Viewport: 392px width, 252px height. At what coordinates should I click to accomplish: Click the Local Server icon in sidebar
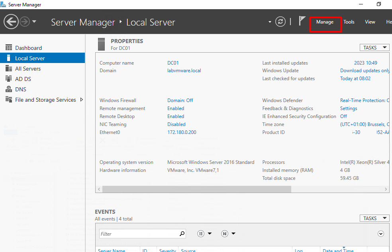(8, 58)
